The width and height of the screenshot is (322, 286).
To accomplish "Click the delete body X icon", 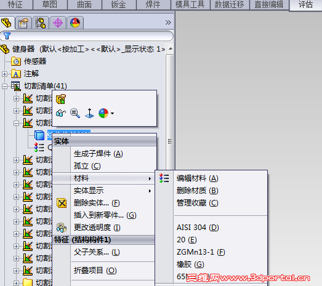I will pyautogui.click(x=62, y=203).
